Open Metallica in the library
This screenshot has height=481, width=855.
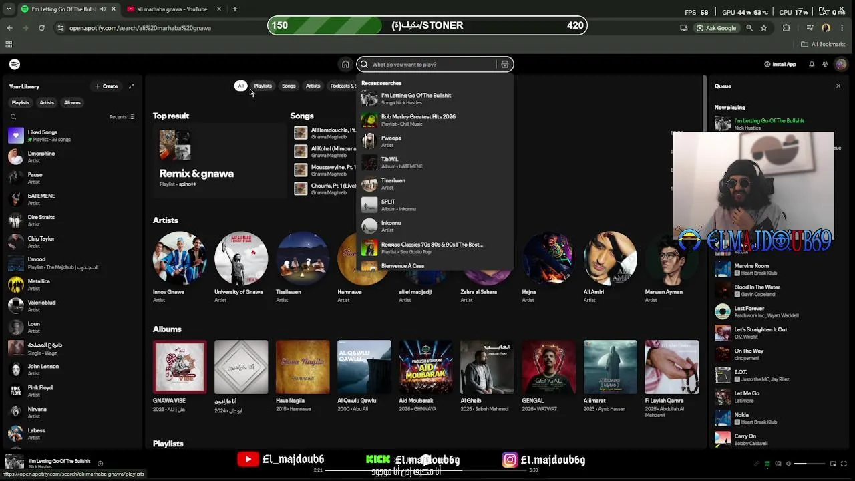tap(72, 285)
